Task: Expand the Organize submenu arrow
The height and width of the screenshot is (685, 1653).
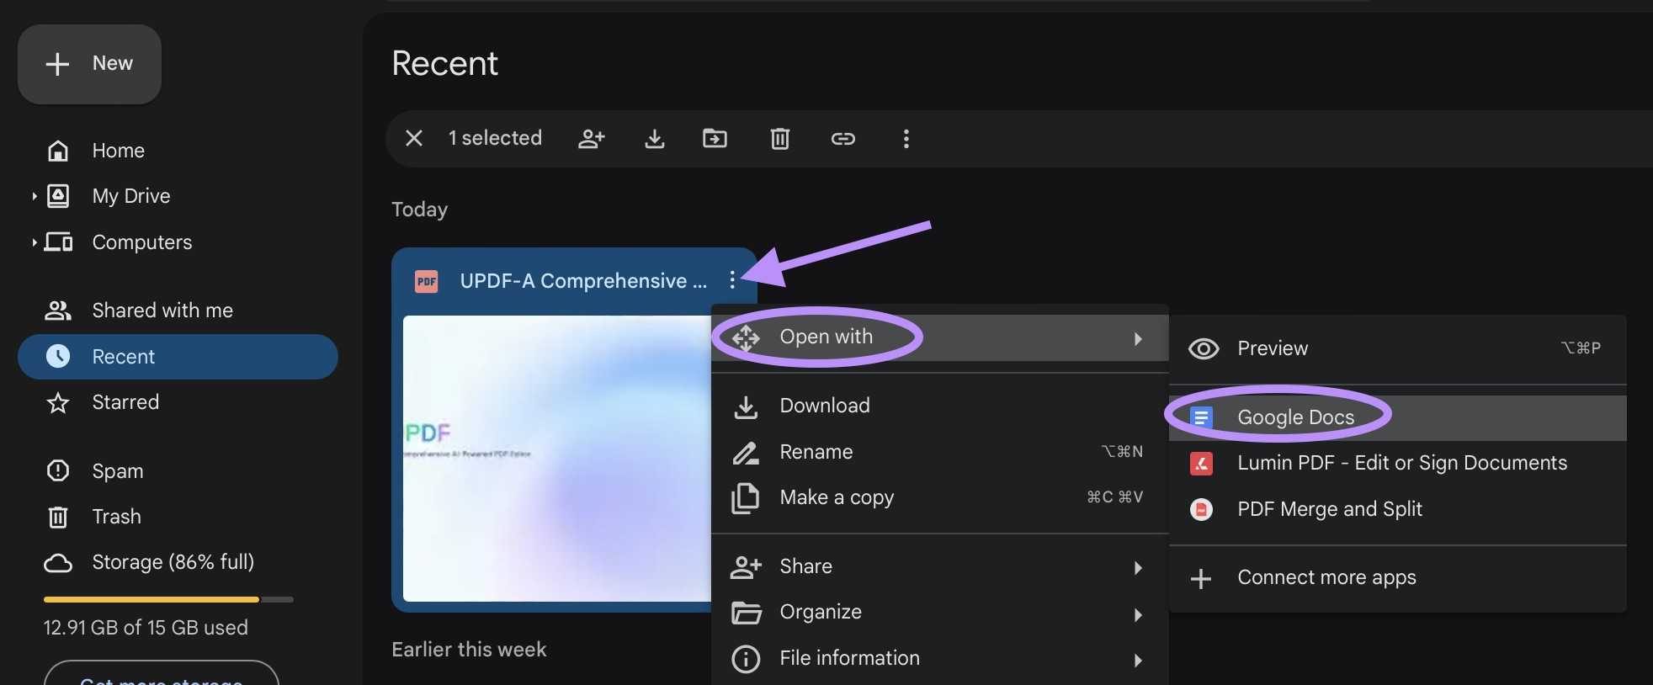Action: point(1138,614)
